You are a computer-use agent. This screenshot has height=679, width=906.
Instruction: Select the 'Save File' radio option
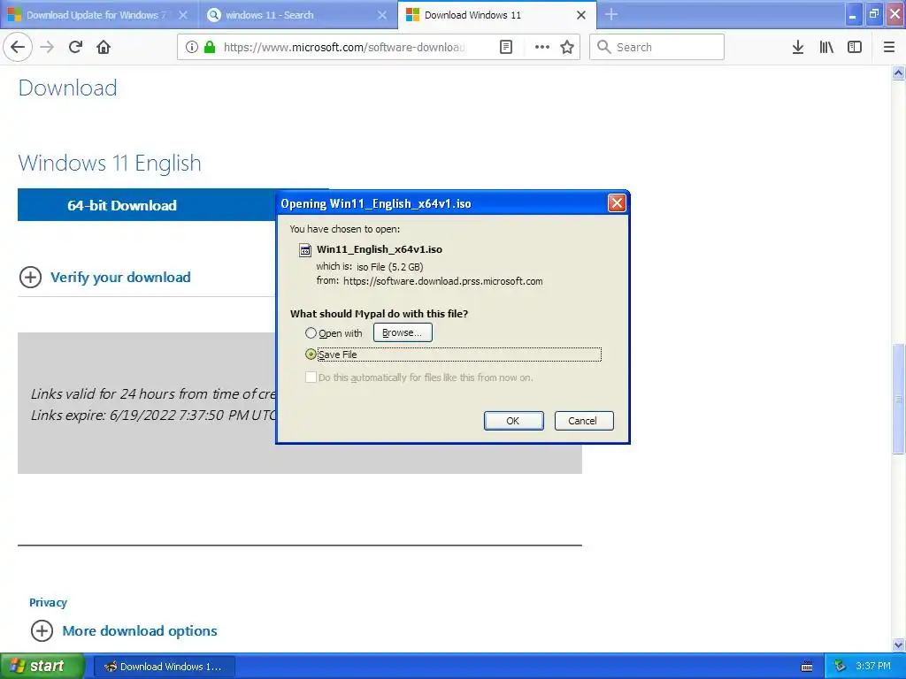pos(311,355)
